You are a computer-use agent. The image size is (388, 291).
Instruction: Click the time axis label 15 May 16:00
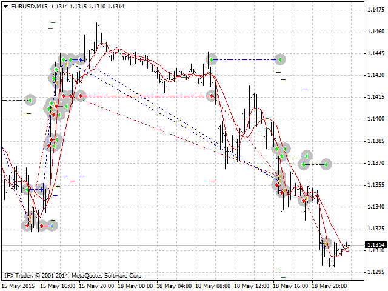(58, 286)
